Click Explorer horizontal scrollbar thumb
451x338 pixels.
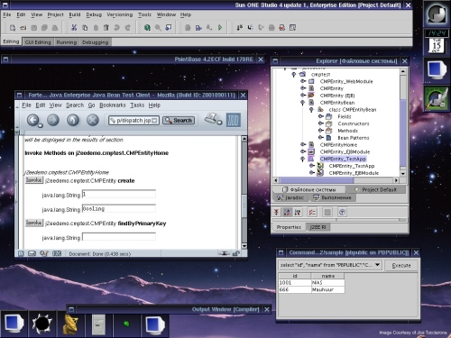tap(317, 180)
